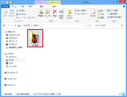This screenshot has height=97, width=127.
Task: Open the Manage (管理) tab
Action: tap(41, 7)
